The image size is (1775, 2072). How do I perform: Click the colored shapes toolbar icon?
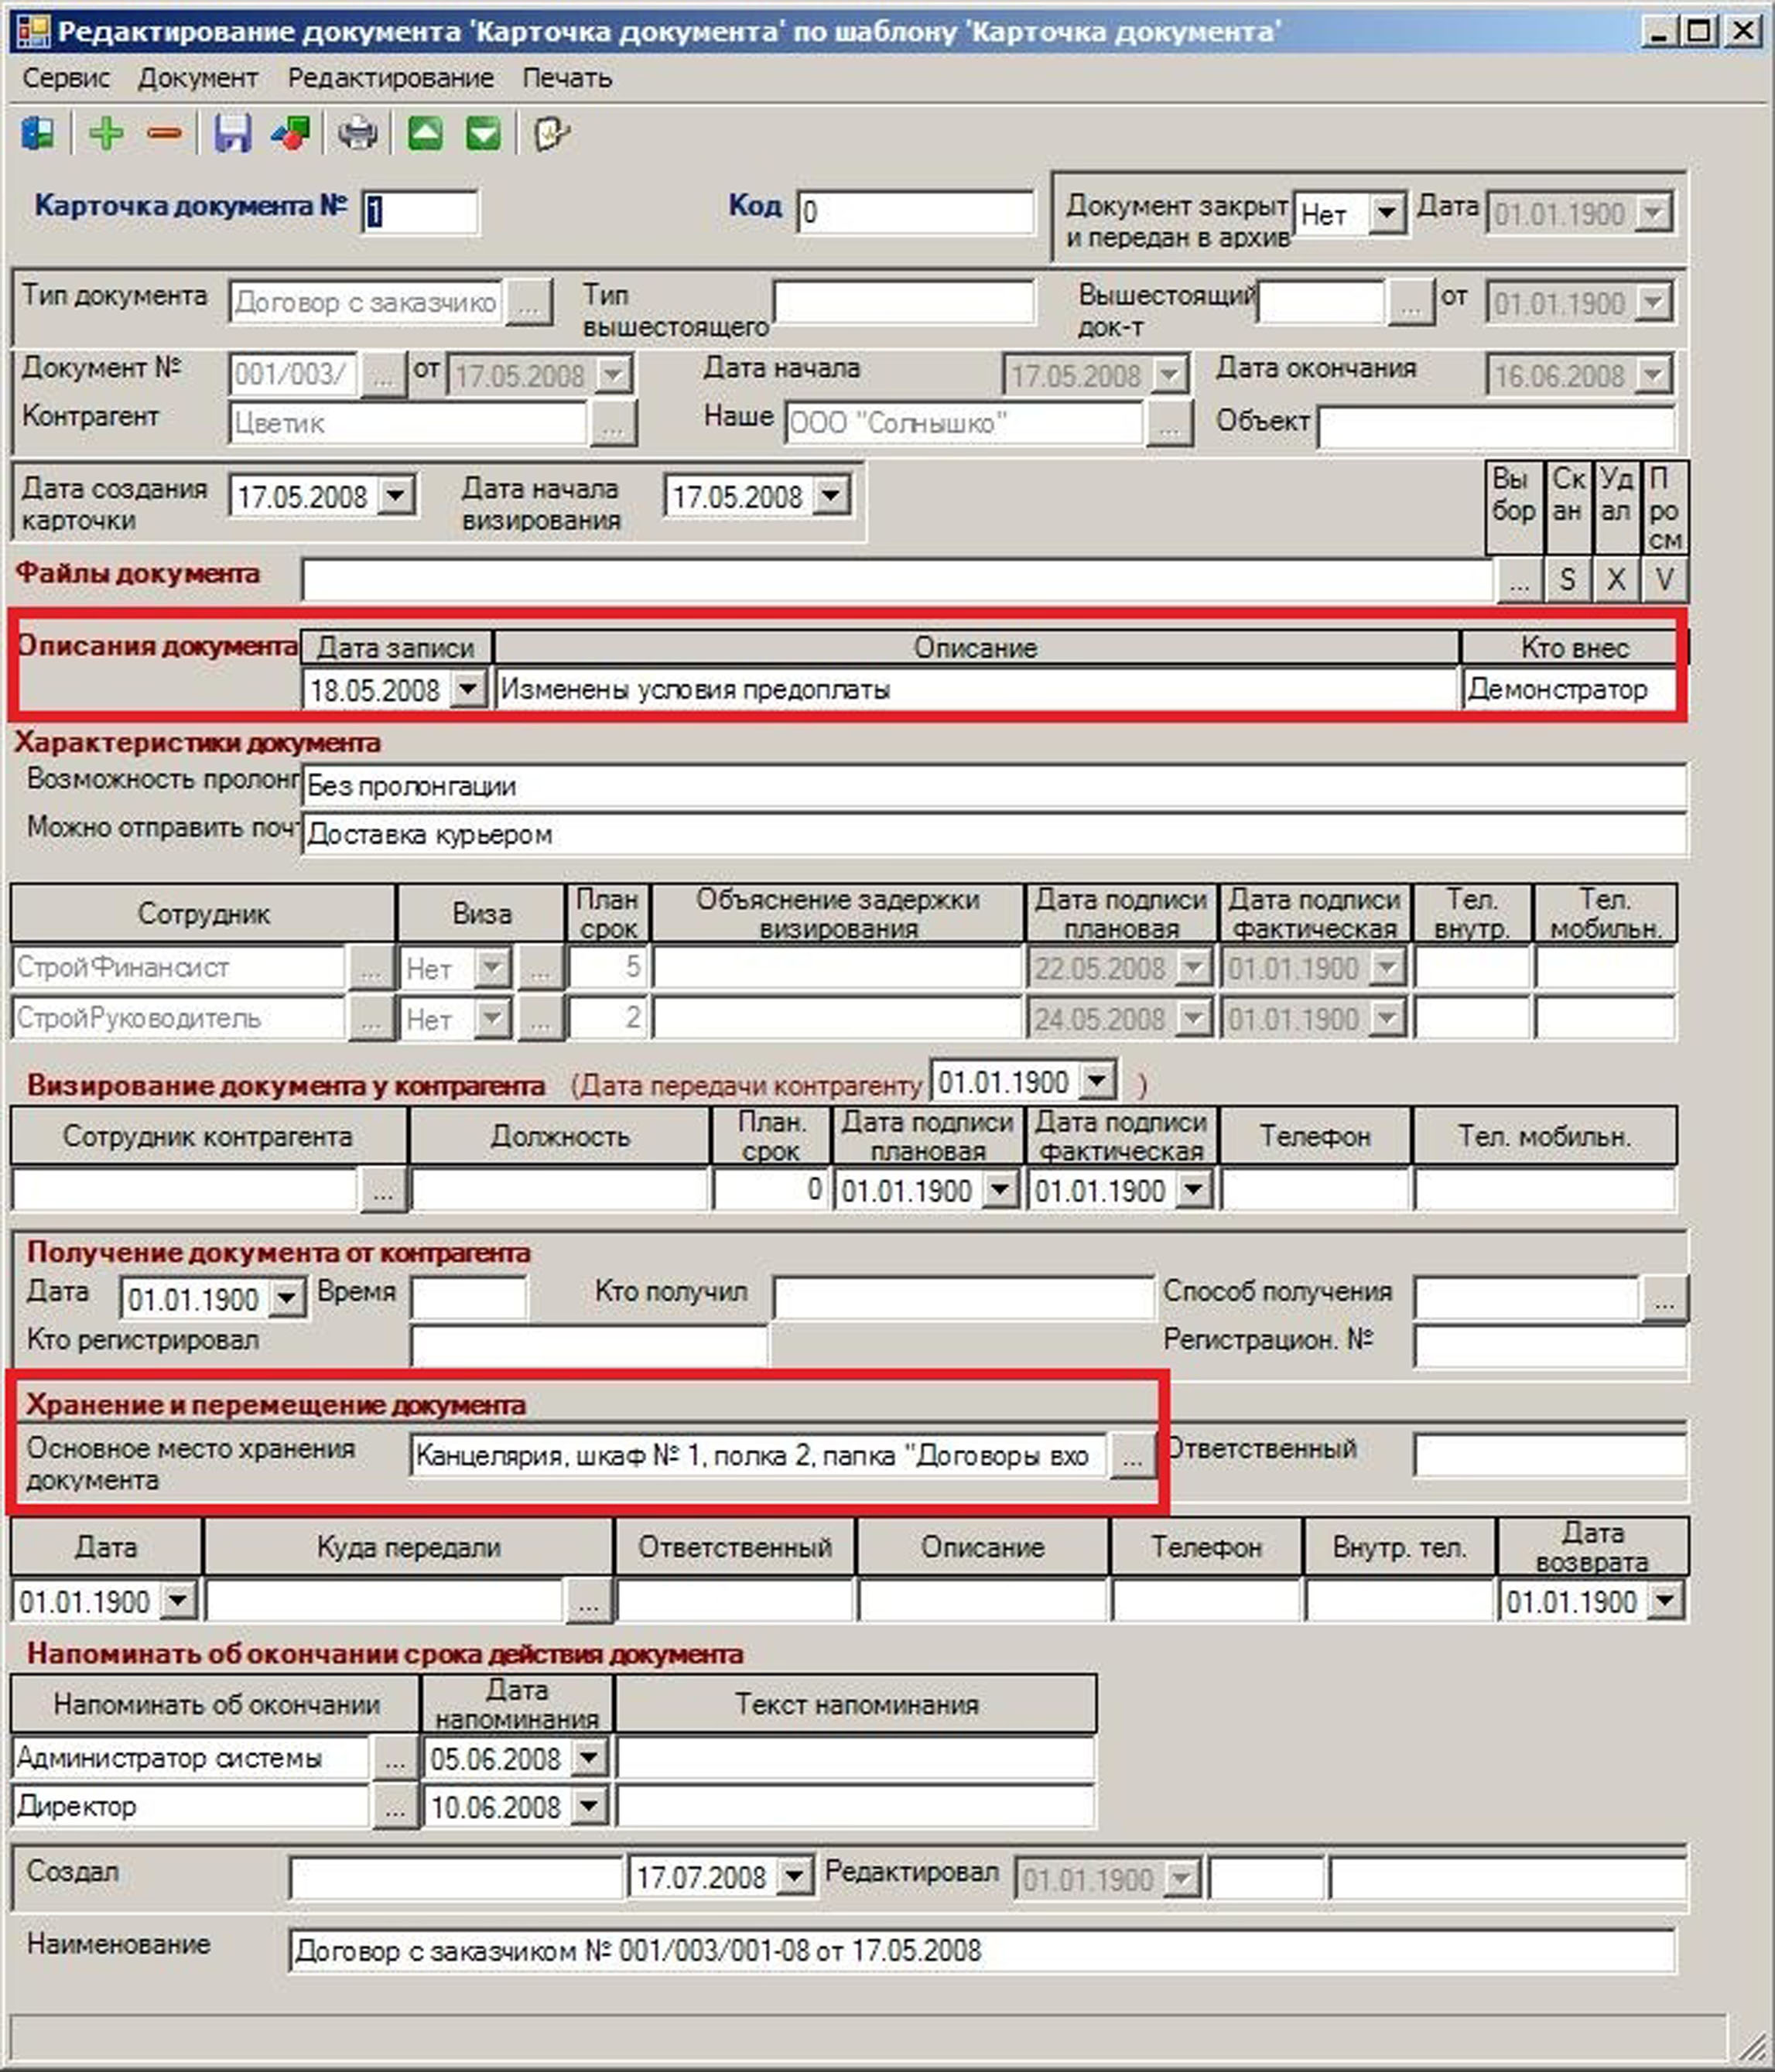pyautogui.click(x=291, y=133)
